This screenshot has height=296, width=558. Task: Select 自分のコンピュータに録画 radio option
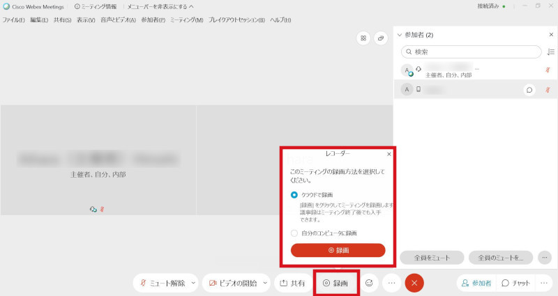[x=294, y=233]
